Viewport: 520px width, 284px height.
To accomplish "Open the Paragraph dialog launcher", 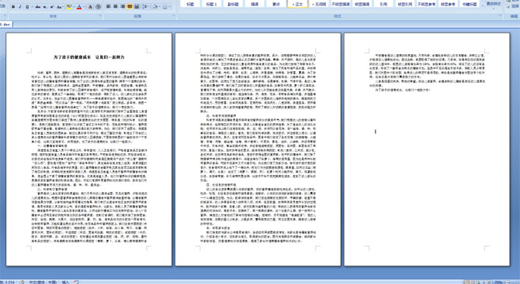I will 175,15.
